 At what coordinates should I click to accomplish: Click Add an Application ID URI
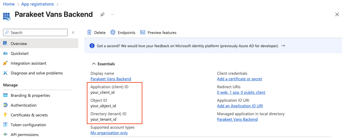point(240,106)
